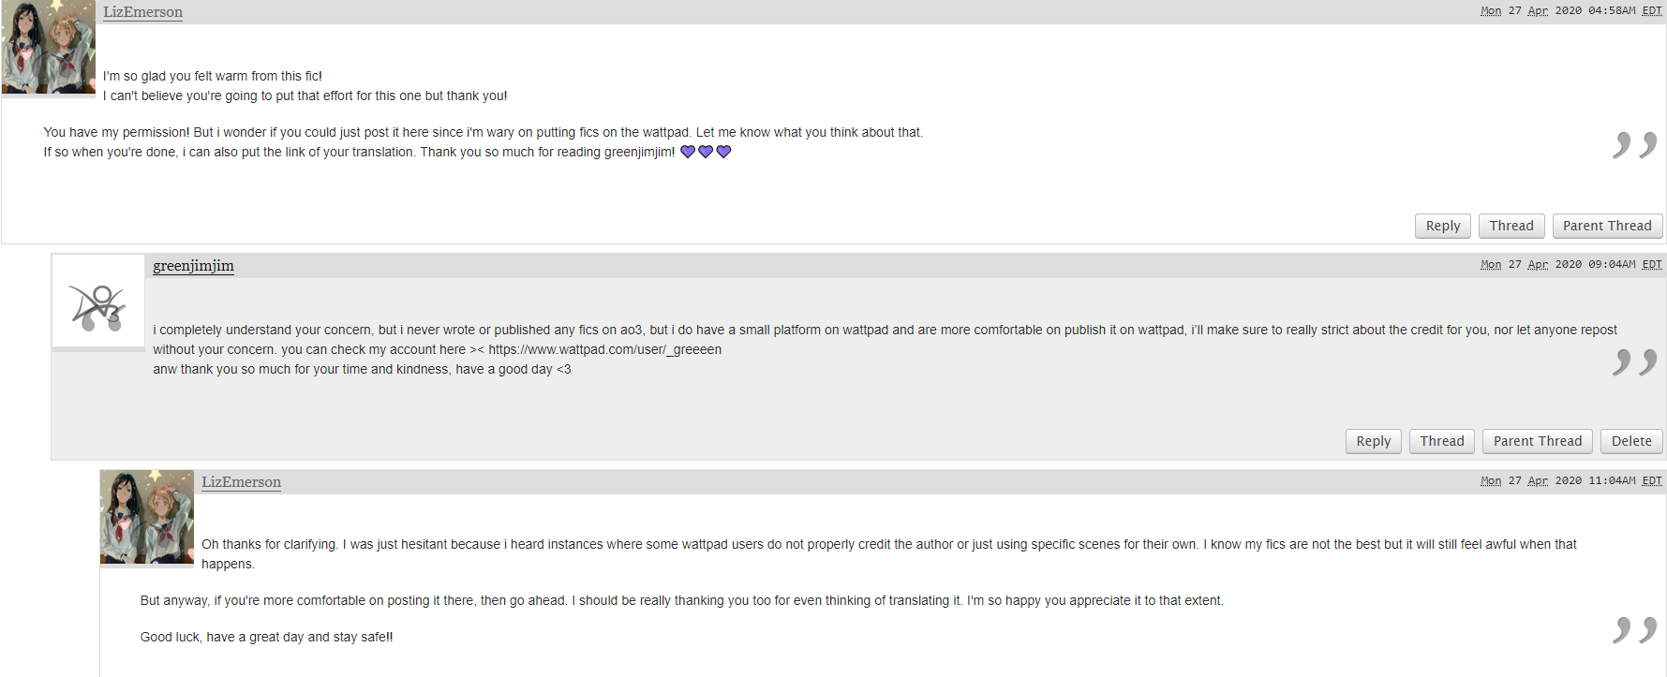The width and height of the screenshot is (1667, 677).
Task: Open LizEmerson profile link in the last comment
Action: click(x=241, y=482)
